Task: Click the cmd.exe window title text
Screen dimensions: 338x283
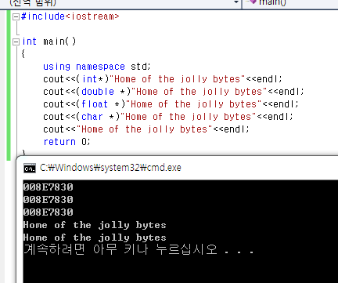Action: click(110, 168)
